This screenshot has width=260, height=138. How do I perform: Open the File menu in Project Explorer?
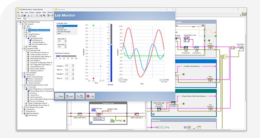click(x=18, y=12)
